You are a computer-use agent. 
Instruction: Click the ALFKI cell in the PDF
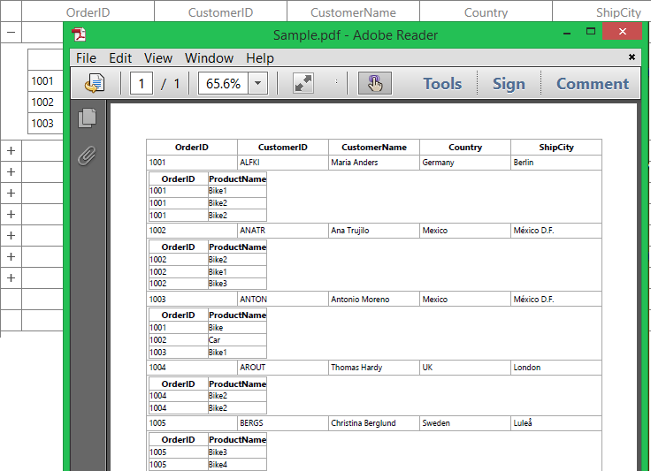pos(283,163)
